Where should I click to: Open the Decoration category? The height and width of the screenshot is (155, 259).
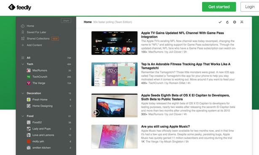(34, 93)
